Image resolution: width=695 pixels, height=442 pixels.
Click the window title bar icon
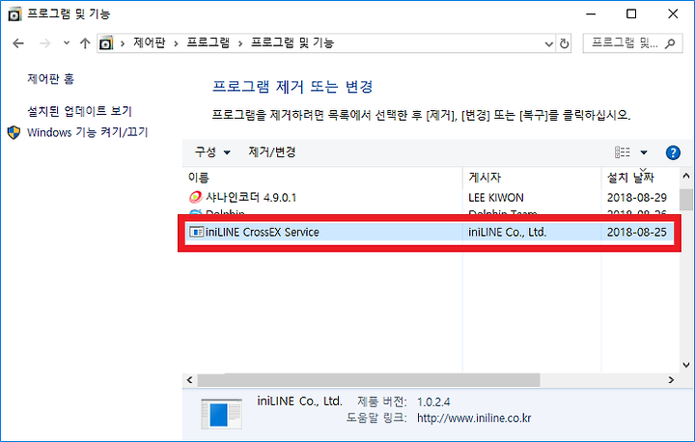(x=14, y=14)
